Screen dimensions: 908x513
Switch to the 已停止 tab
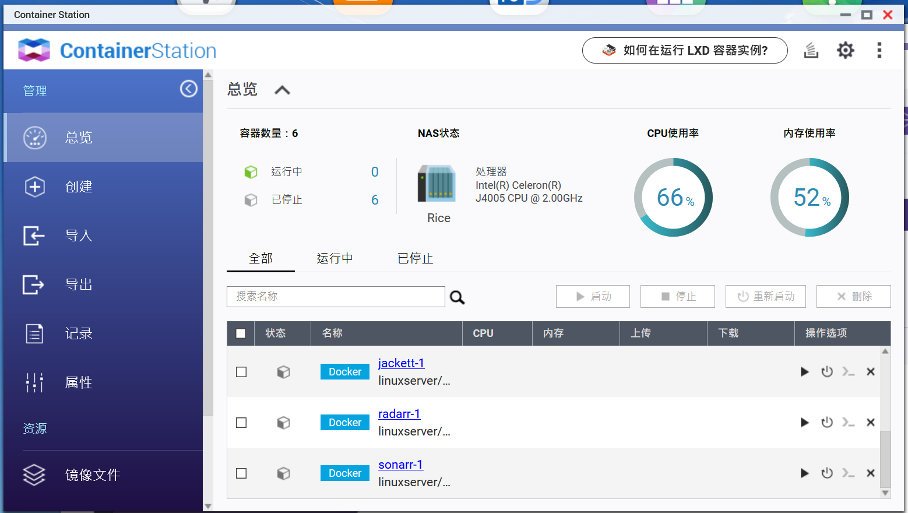pyautogui.click(x=415, y=258)
